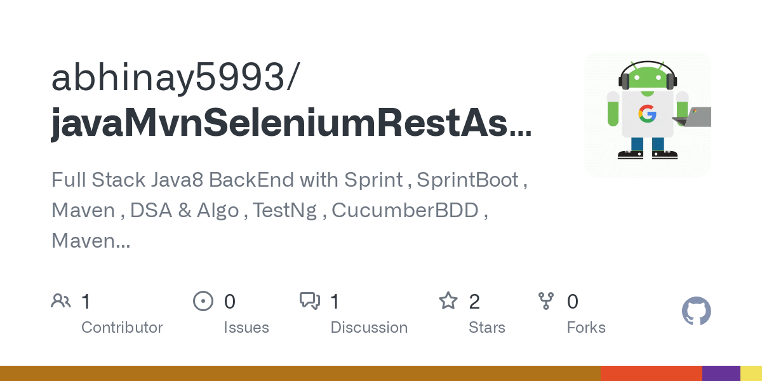Open the javaMvnSeleniumRestAs repository title
The width and height of the screenshot is (762, 381).
(x=291, y=123)
